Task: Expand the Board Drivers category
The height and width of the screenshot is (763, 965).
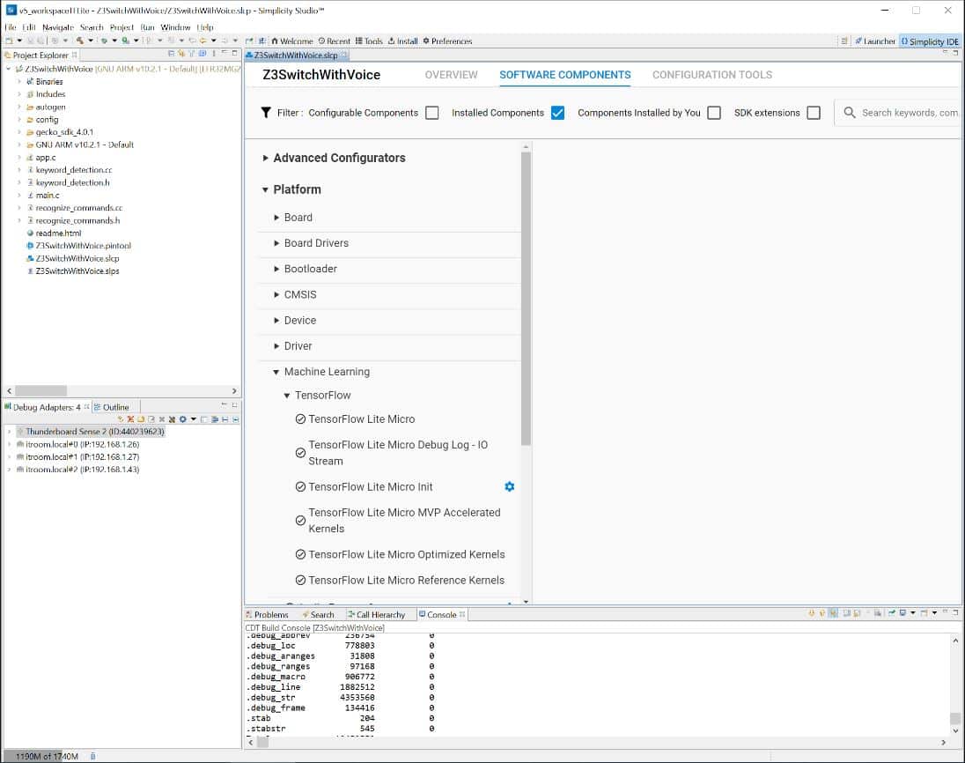Action: pos(276,243)
